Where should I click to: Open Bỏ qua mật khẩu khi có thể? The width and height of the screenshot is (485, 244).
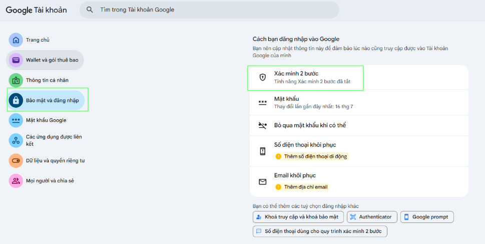[359, 125]
